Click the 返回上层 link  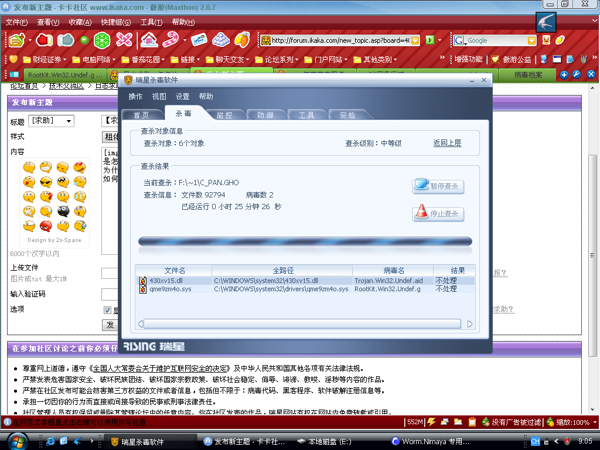(x=447, y=143)
